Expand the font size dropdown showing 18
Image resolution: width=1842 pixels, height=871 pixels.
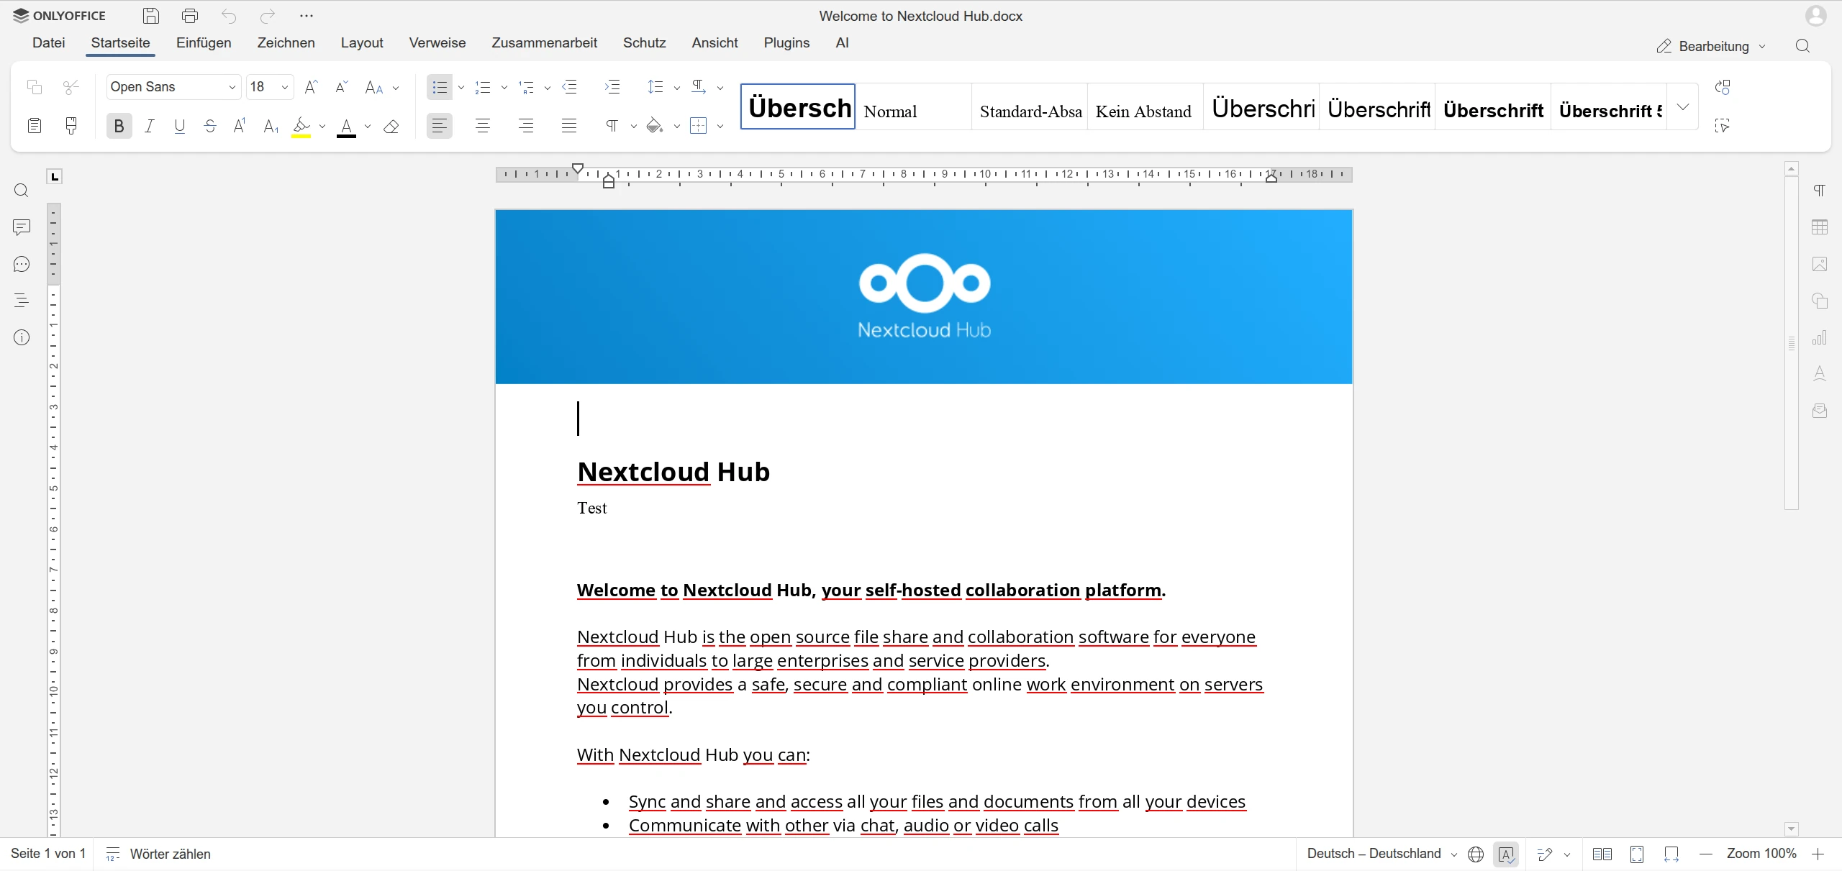[x=285, y=87]
